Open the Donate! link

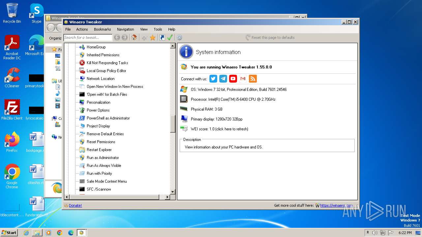pyautogui.click(x=75, y=205)
